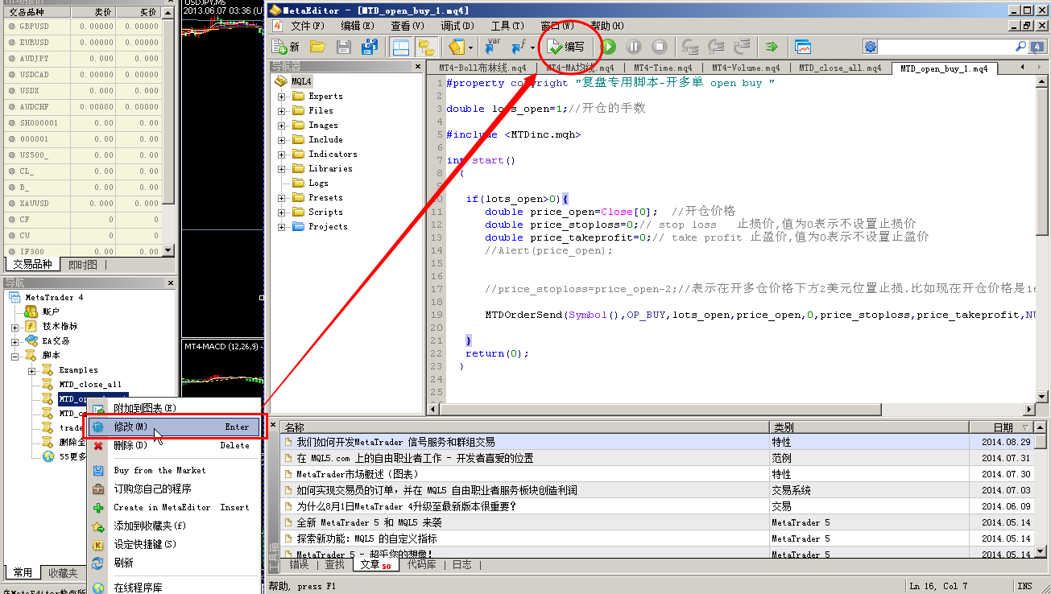Expand the Scripts folder node
The image size is (1051, 594).
[x=282, y=212]
